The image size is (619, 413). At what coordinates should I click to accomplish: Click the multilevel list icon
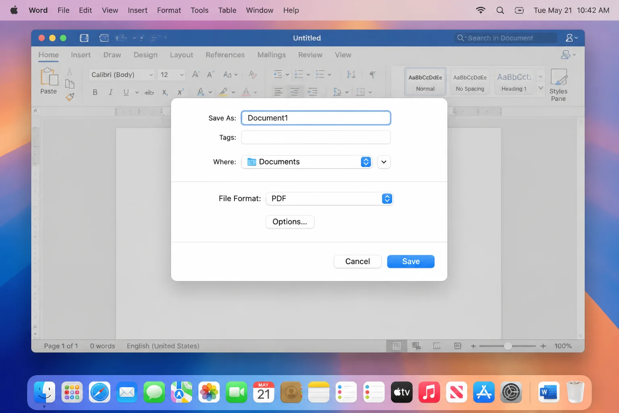pyautogui.click(x=320, y=74)
